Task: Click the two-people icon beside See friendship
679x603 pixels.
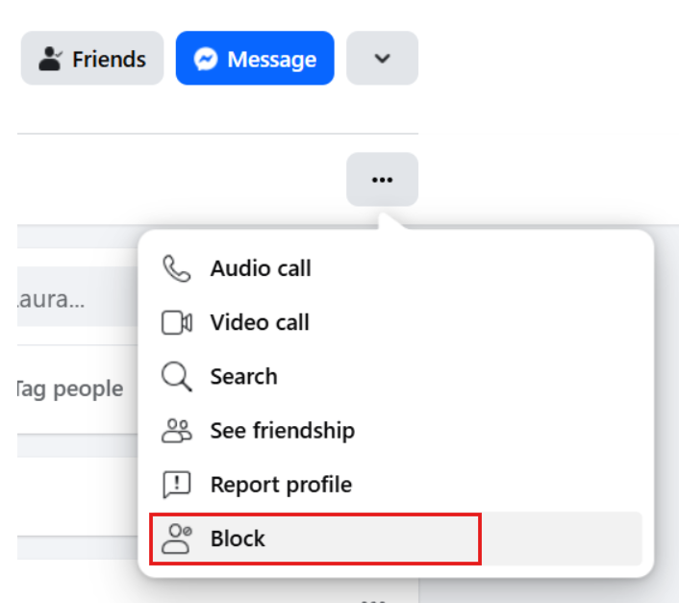Action: (x=177, y=431)
